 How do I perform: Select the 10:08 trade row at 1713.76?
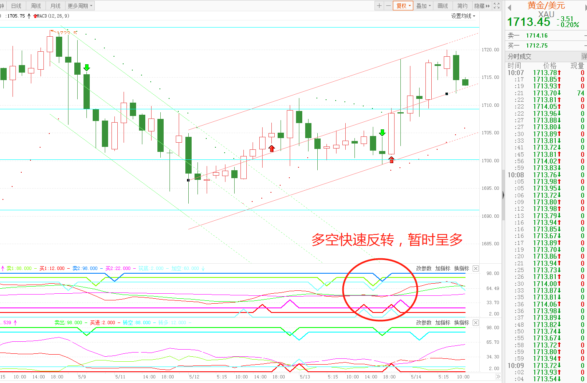point(546,175)
